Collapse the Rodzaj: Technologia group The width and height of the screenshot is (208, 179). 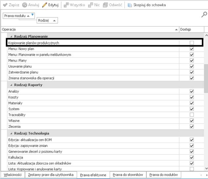coord(11,133)
